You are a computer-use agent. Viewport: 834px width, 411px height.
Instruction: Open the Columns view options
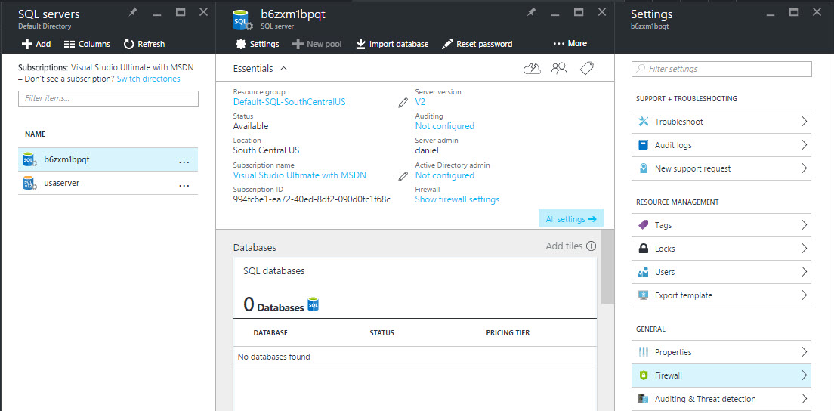(87, 44)
